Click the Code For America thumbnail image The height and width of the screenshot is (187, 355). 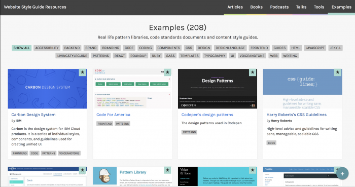pos(132,89)
